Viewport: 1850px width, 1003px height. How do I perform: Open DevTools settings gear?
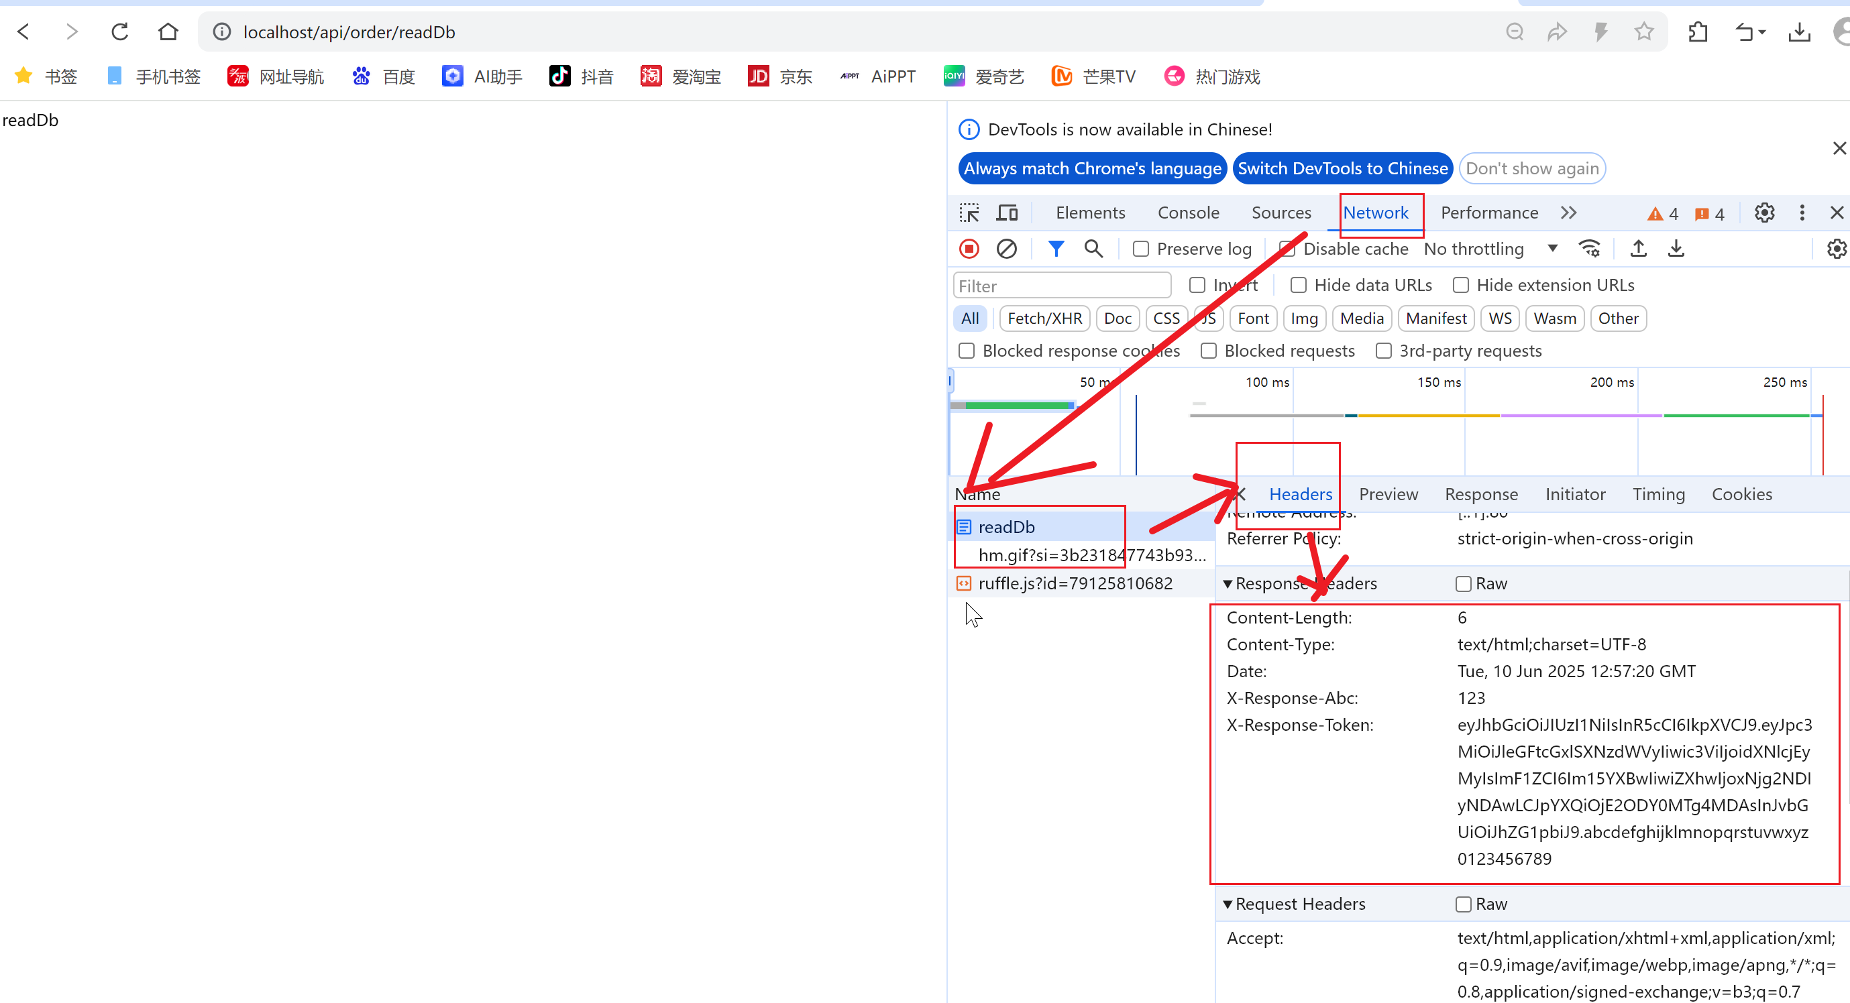pos(1764,213)
